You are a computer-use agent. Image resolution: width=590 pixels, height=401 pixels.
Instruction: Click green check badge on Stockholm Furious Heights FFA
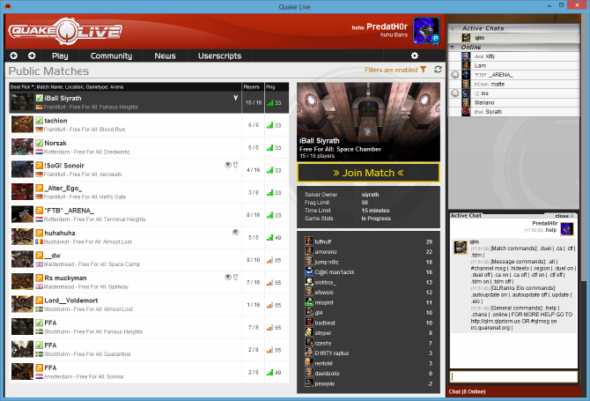tap(39, 323)
